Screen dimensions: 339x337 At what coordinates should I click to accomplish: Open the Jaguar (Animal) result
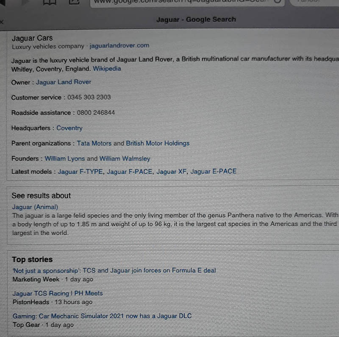[35, 207]
